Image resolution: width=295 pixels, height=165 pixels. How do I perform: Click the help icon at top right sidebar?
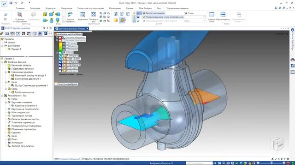(292, 30)
